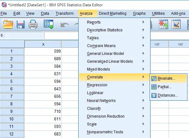
Task: Open the Transform menu
Action: click(x=64, y=13)
